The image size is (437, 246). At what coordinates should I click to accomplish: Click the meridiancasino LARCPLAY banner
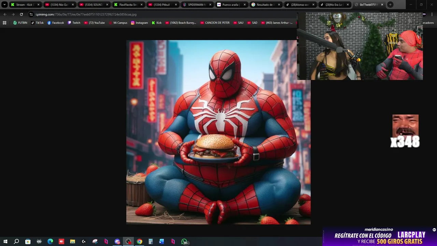click(x=380, y=236)
